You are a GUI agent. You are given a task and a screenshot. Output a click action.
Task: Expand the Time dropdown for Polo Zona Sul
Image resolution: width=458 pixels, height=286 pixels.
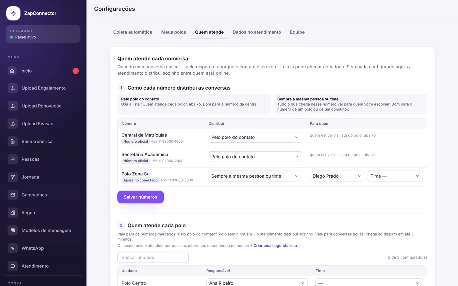pos(395,176)
